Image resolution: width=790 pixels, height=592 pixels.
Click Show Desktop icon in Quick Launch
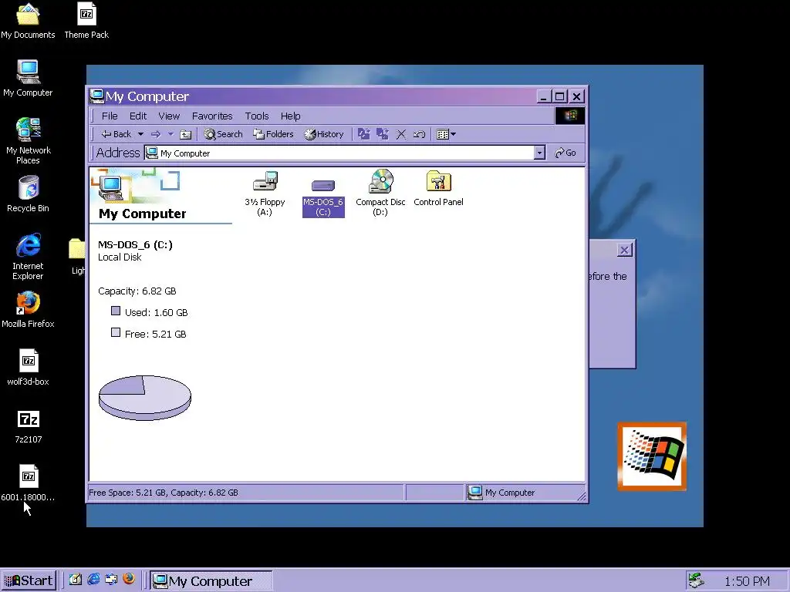pos(76,580)
